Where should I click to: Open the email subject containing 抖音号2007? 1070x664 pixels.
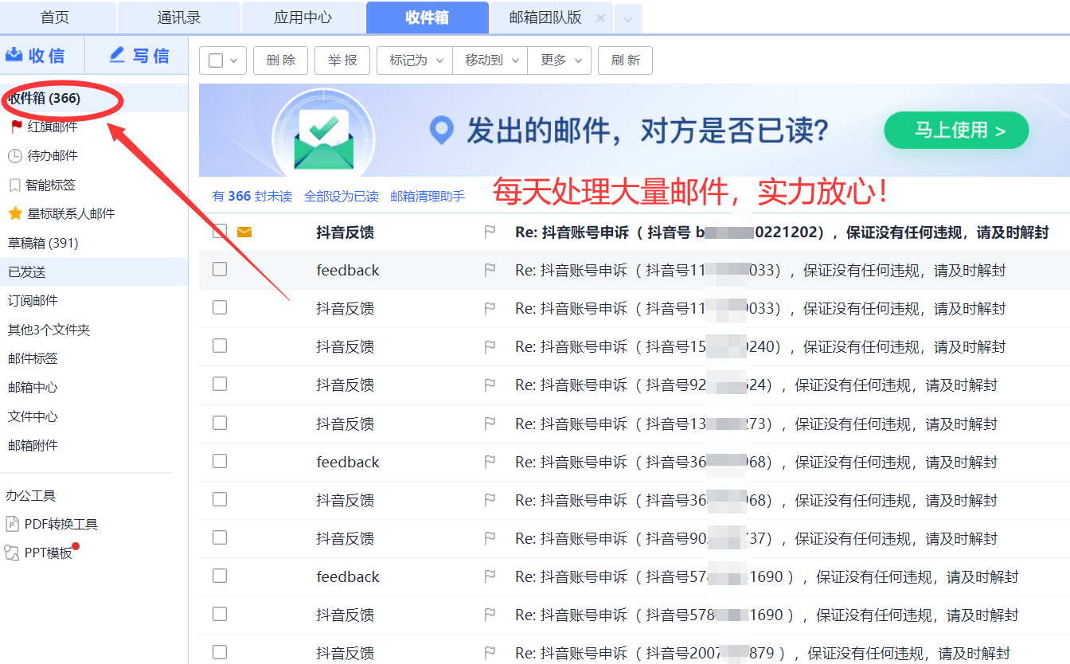pyautogui.click(x=763, y=654)
